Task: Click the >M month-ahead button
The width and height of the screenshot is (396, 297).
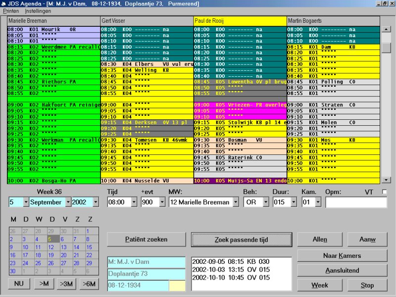Action: [x=44, y=284]
